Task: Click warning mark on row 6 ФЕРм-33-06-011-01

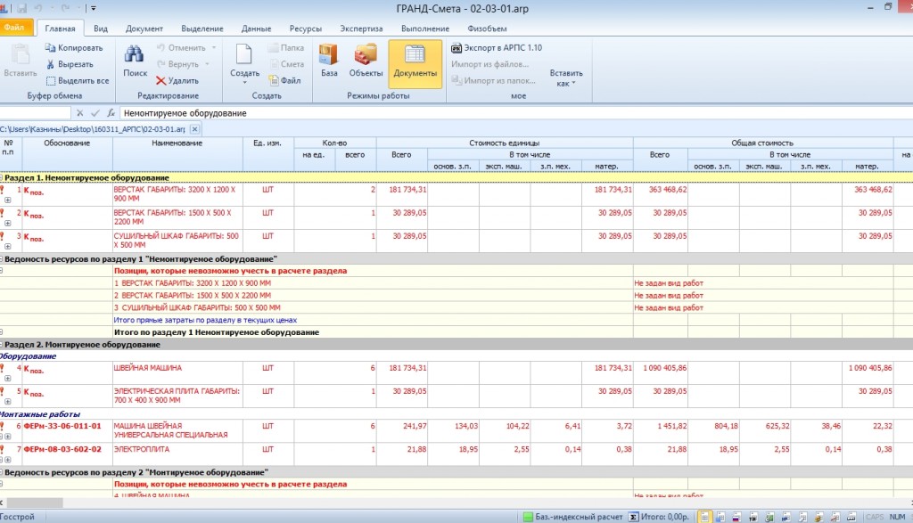Action: point(3,426)
